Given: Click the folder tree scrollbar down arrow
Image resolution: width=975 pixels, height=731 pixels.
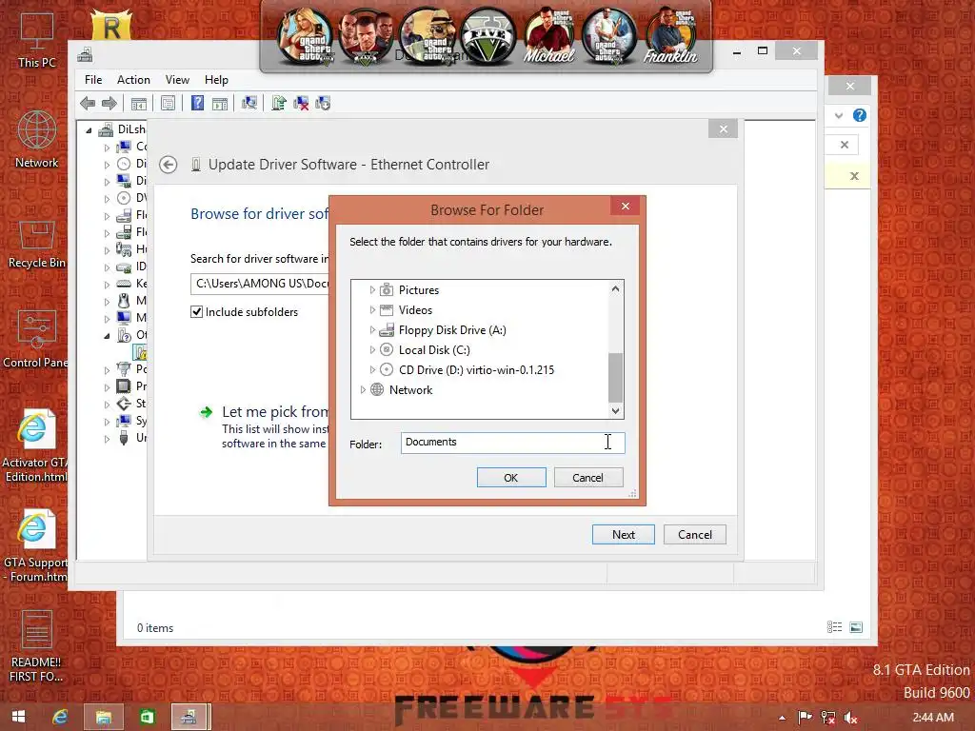Looking at the screenshot, I should point(615,410).
